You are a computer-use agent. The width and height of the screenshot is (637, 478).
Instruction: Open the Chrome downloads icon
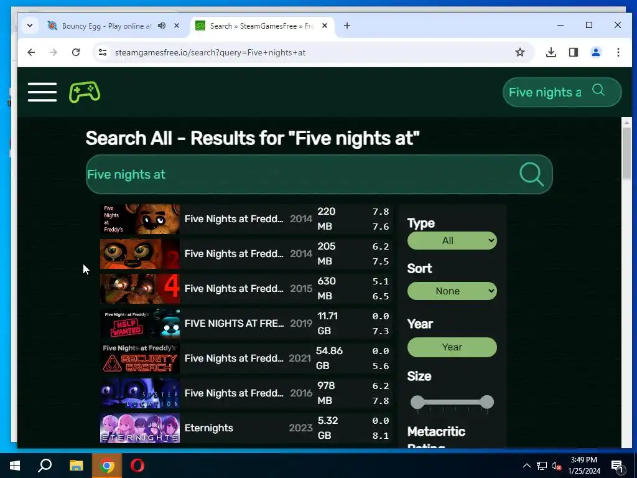coord(551,52)
